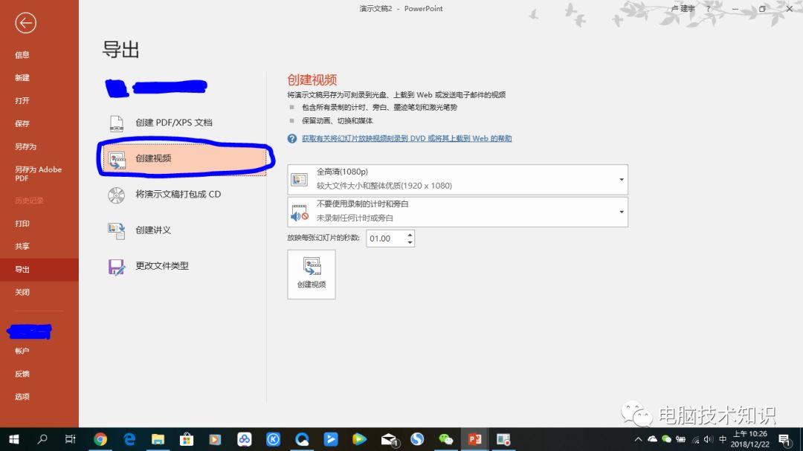The height and width of the screenshot is (451, 803).
Task: Open the Windows Start menu
Action: (14, 439)
